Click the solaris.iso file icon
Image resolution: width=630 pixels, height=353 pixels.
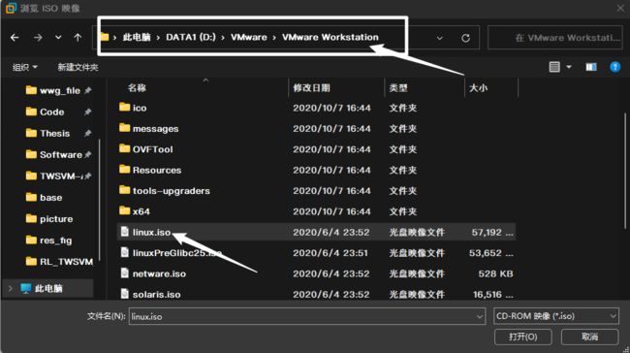[125, 294]
